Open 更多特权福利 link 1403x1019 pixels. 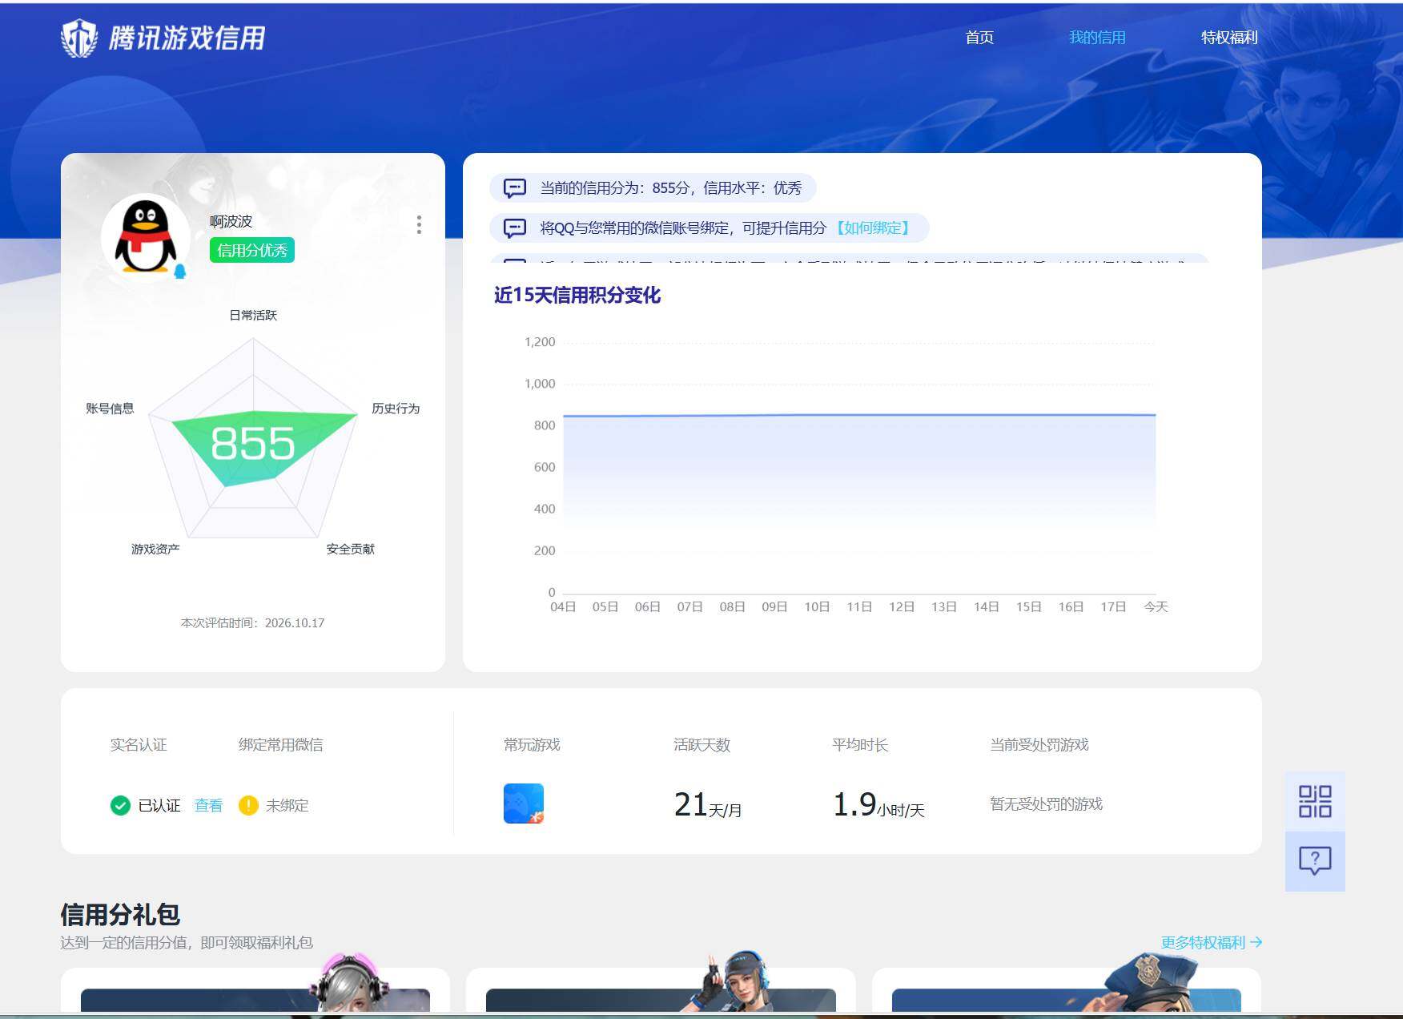(x=1212, y=942)
